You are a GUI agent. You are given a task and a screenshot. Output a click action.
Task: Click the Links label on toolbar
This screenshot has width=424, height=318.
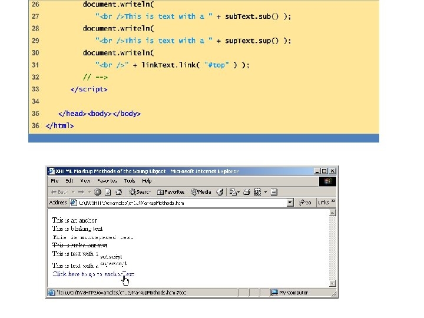click(323, 203)
